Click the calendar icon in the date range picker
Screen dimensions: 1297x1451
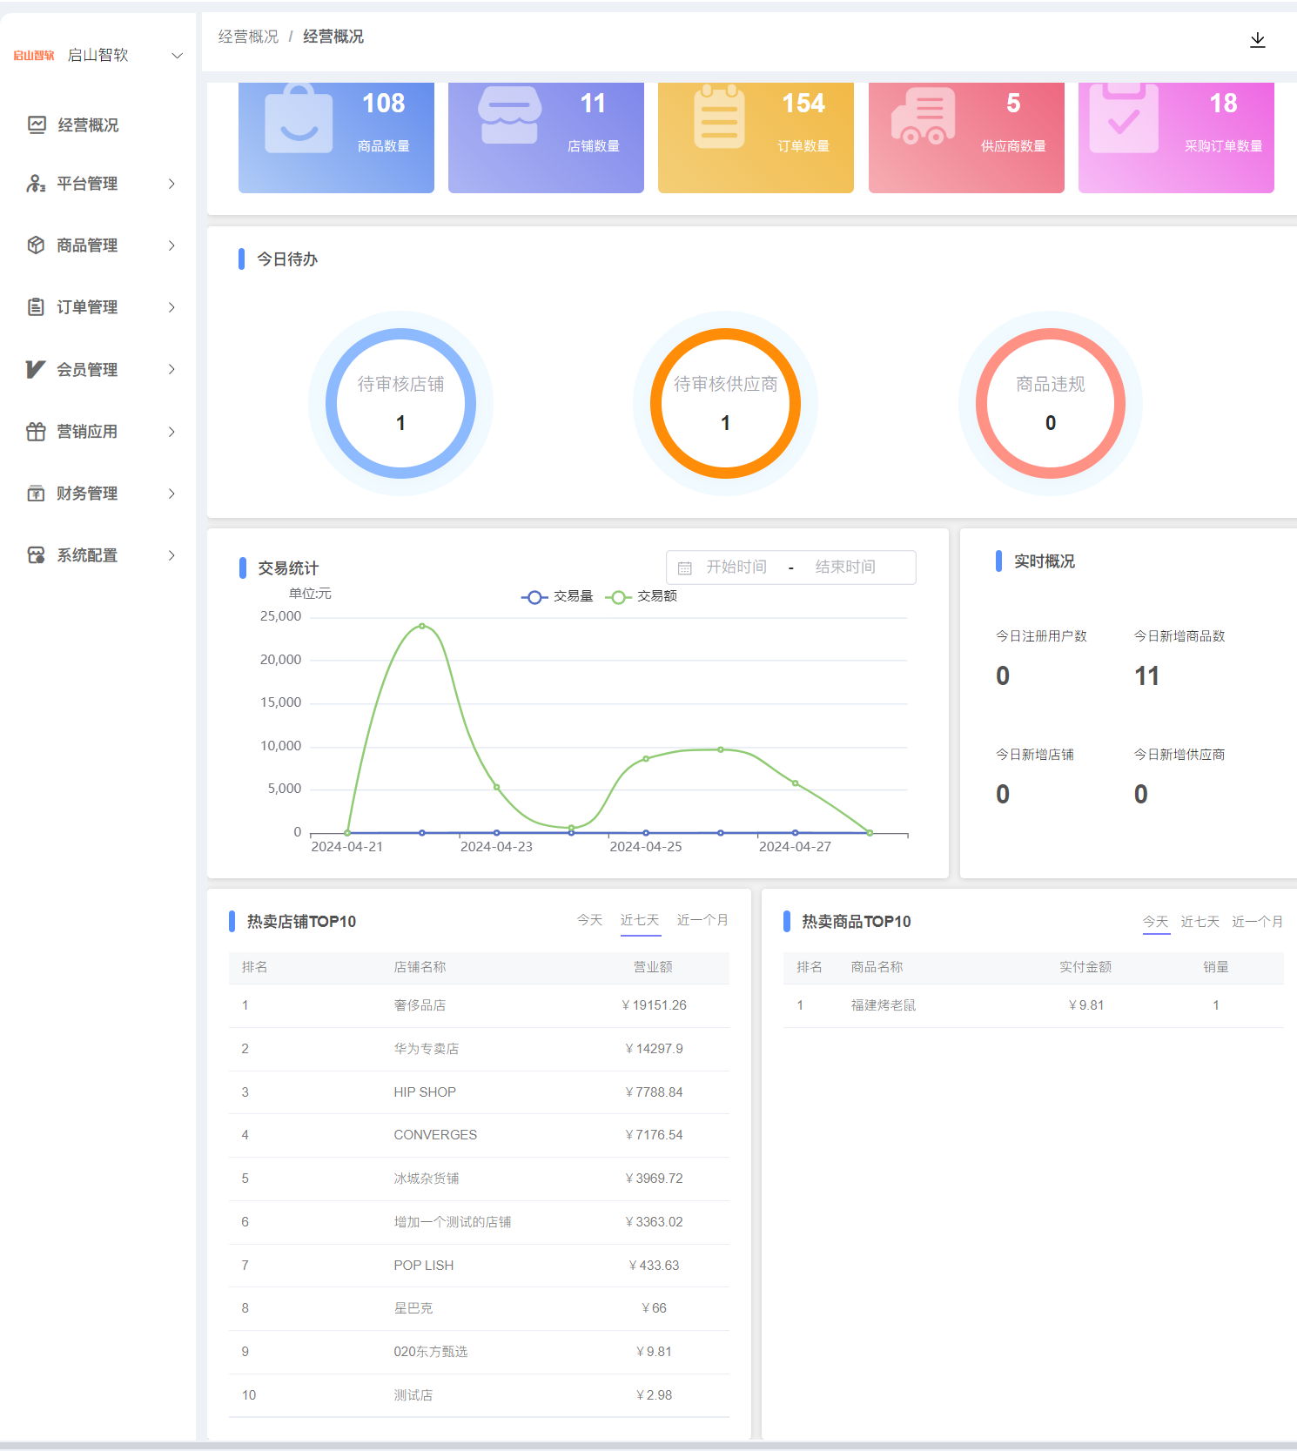[685, 568]
